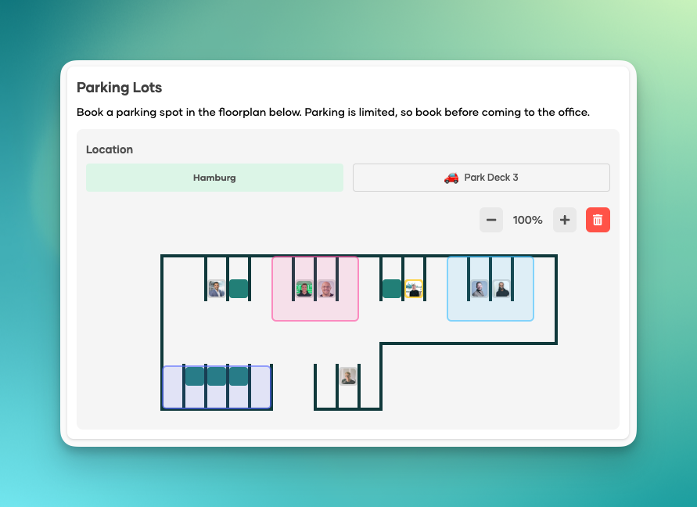The height and width of the screenshot is (507, 697).
Task: Click the avatar in the bottom center bay
Action: coord(348,376)
